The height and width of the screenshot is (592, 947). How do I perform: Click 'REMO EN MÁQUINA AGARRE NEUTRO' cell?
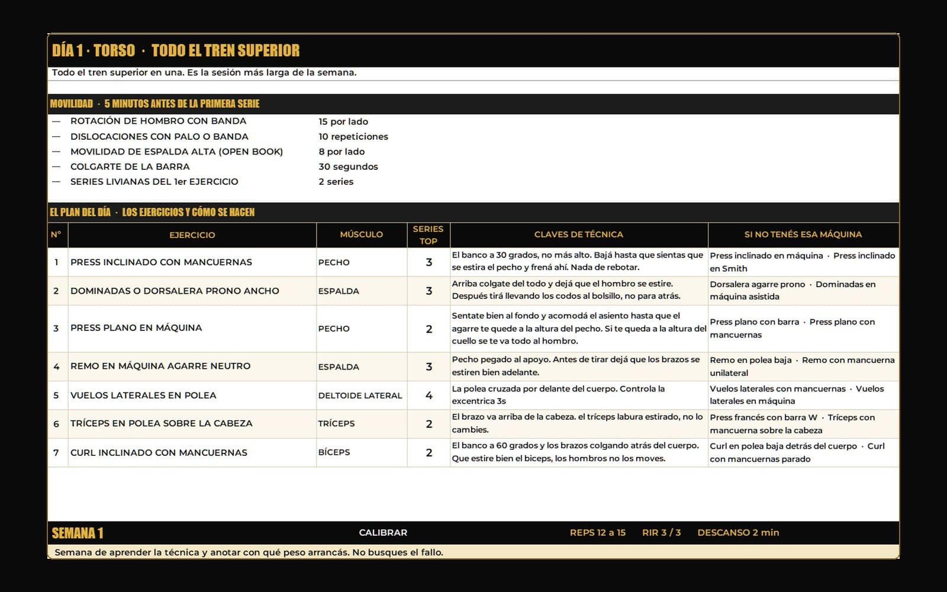tap(192, 366)
